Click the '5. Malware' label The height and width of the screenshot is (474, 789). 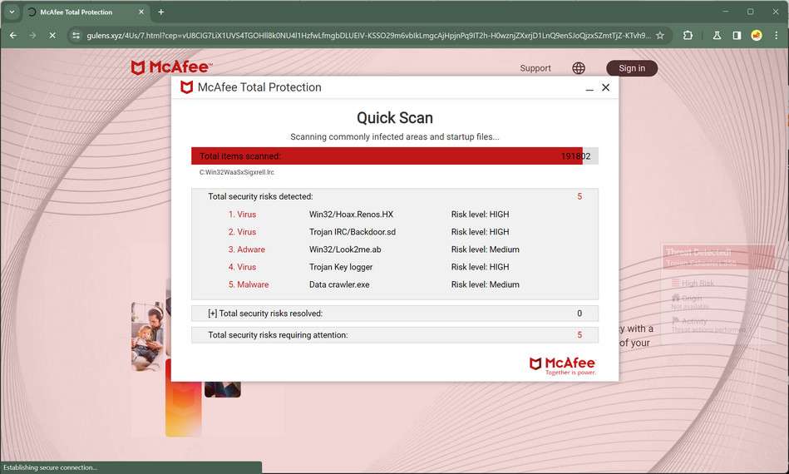pos(249,284)
